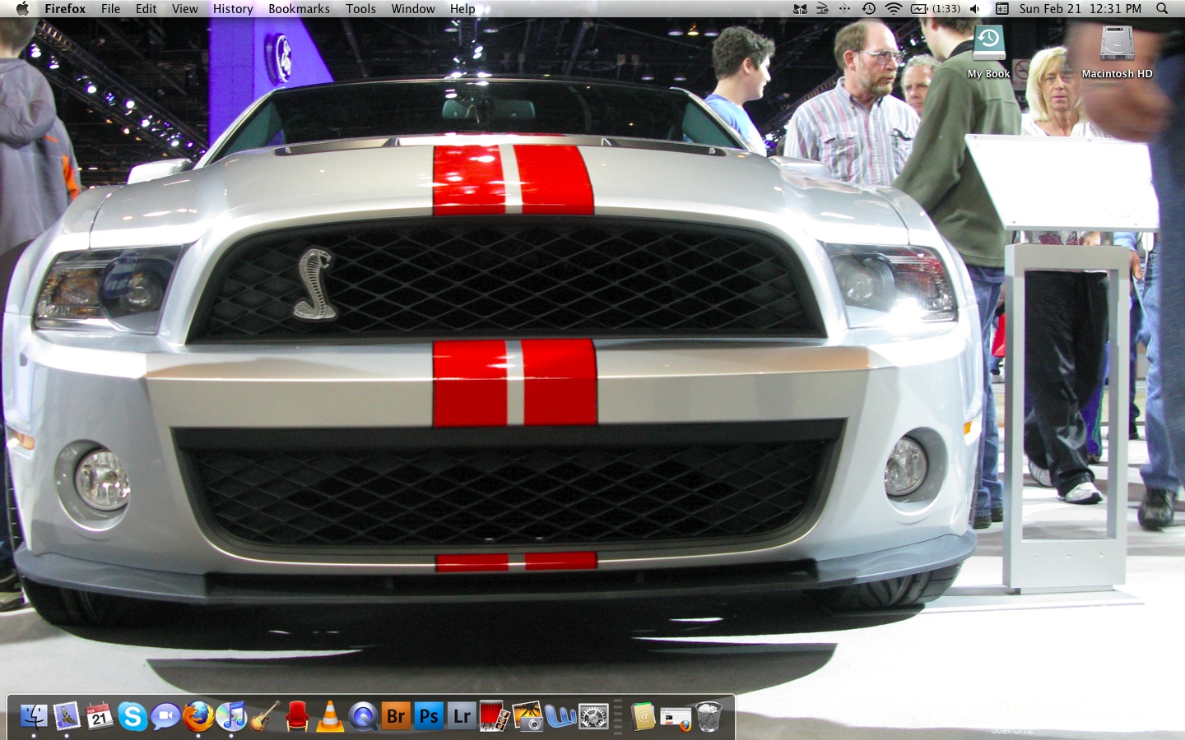Launch GarageBand guitar icon
Screen dimensions: 1185x740
[264, 717]
